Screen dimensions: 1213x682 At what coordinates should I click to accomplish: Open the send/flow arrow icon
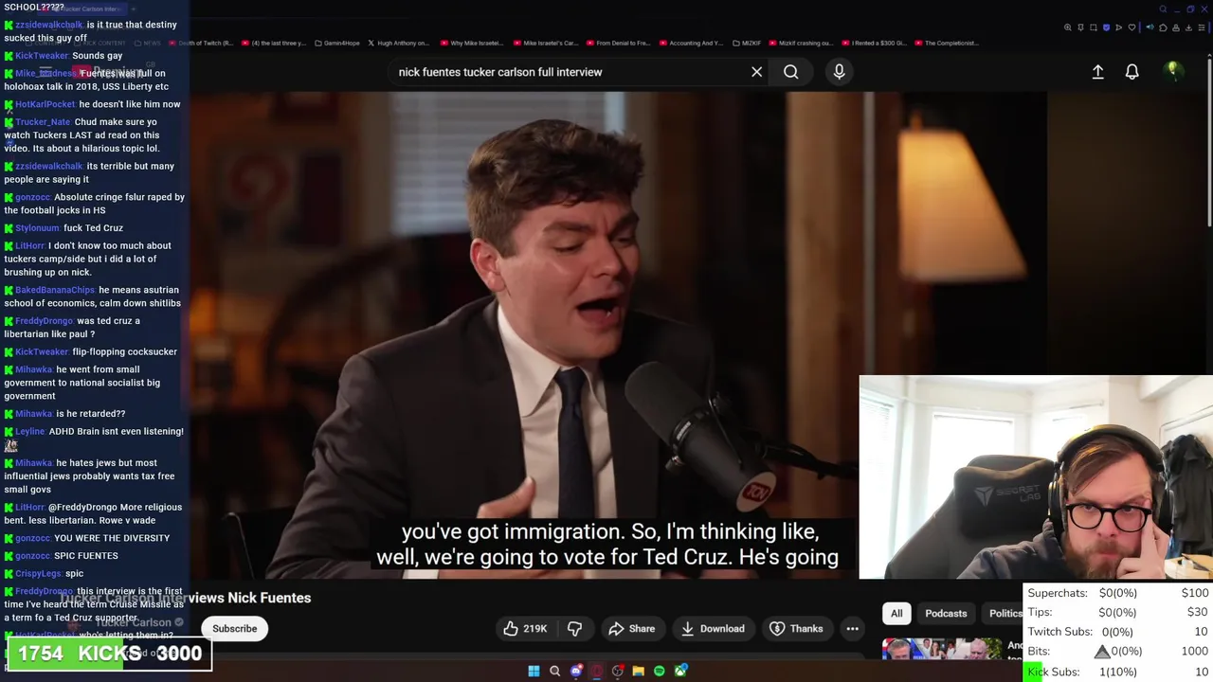[x=1119, y=27]
